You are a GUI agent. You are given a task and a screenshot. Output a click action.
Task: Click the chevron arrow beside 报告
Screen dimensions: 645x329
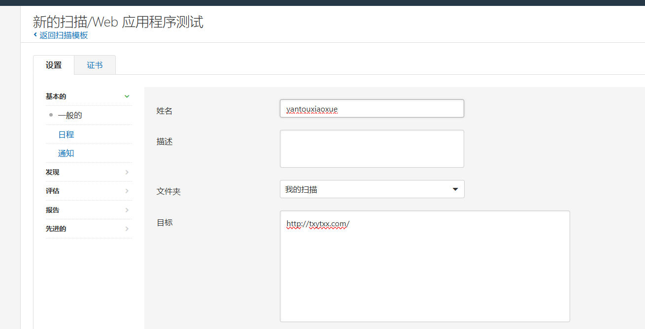point(127,210)
